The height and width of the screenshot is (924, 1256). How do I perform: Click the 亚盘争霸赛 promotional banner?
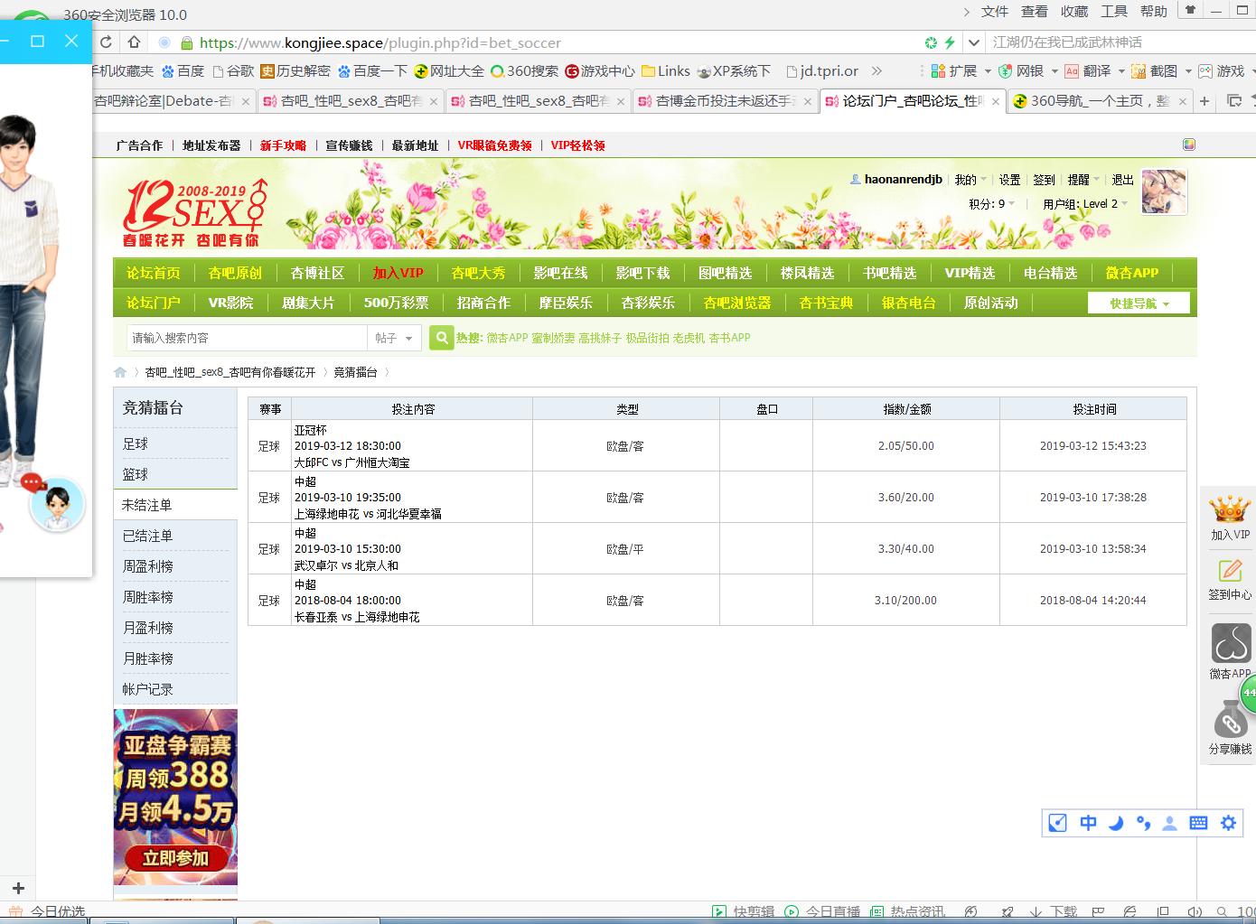175,797
